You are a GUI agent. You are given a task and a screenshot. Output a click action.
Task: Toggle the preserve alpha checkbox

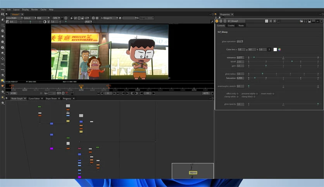[x=257, y=94]
